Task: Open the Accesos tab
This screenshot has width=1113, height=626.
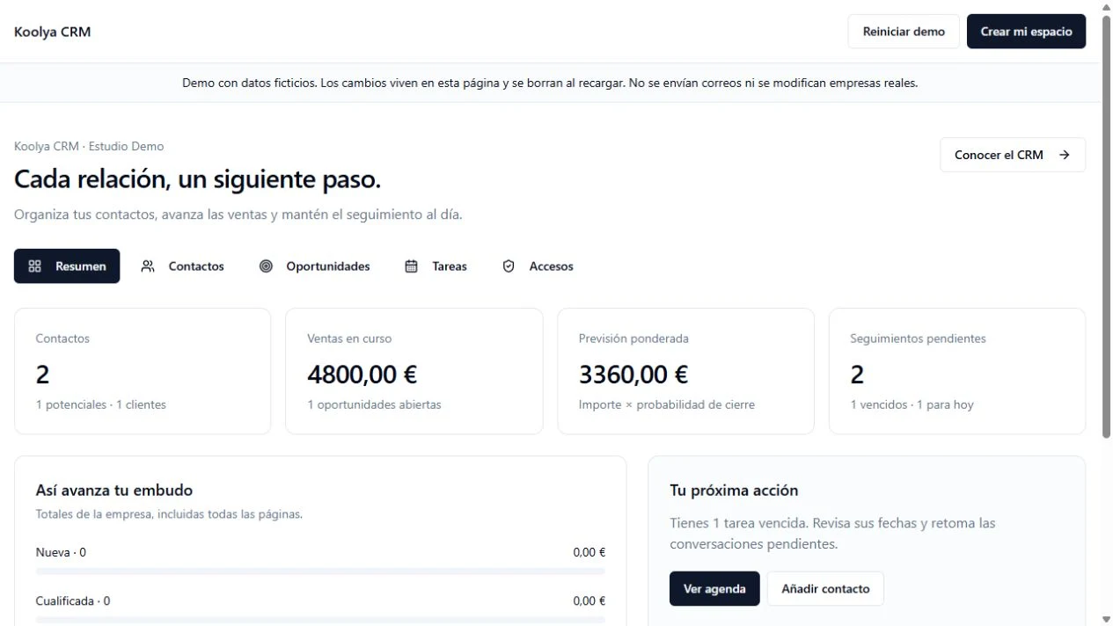Action: pos(538,266)
